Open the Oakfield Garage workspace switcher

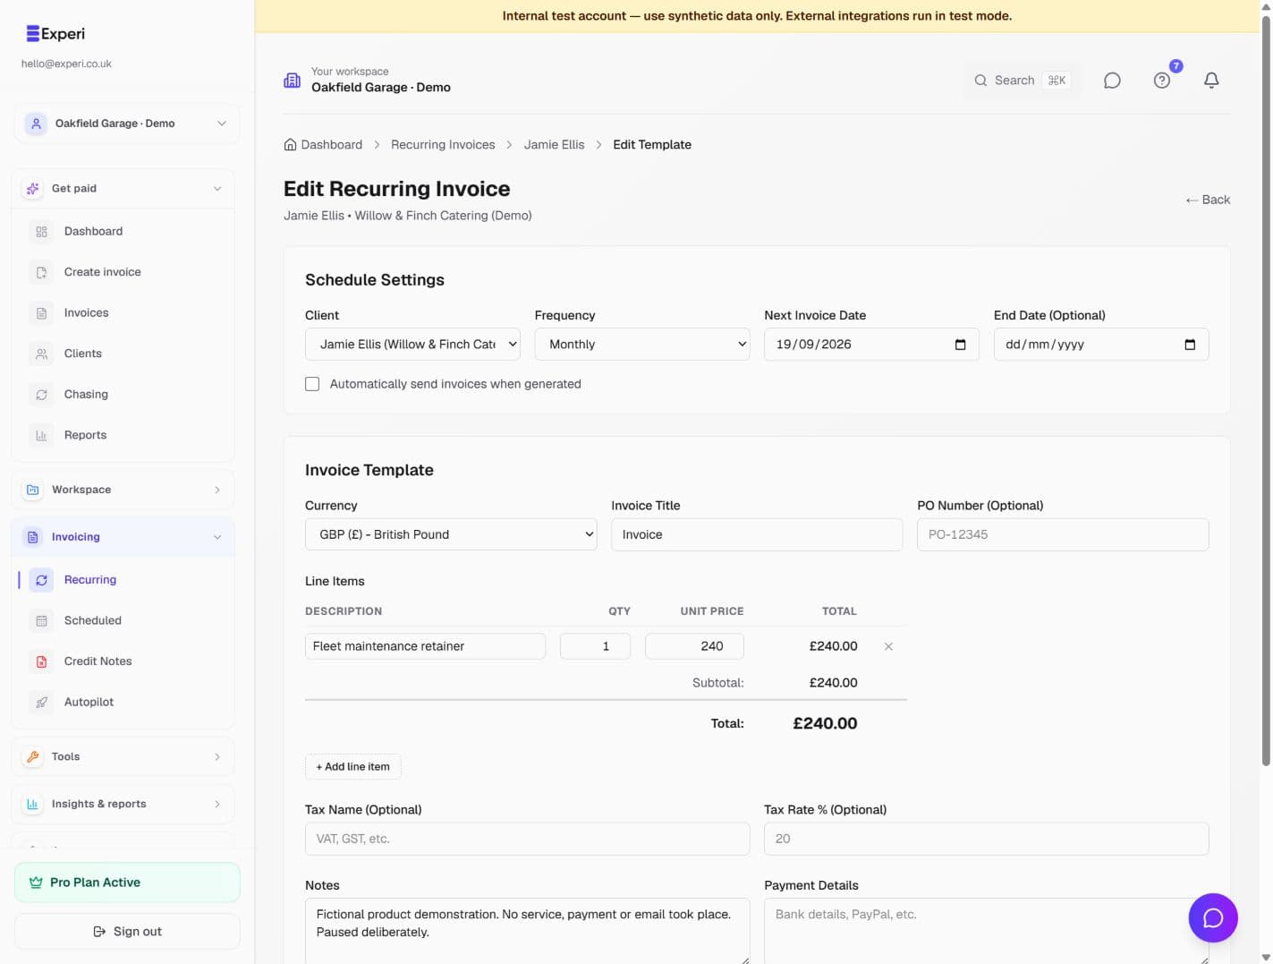[x=126, y=124]
